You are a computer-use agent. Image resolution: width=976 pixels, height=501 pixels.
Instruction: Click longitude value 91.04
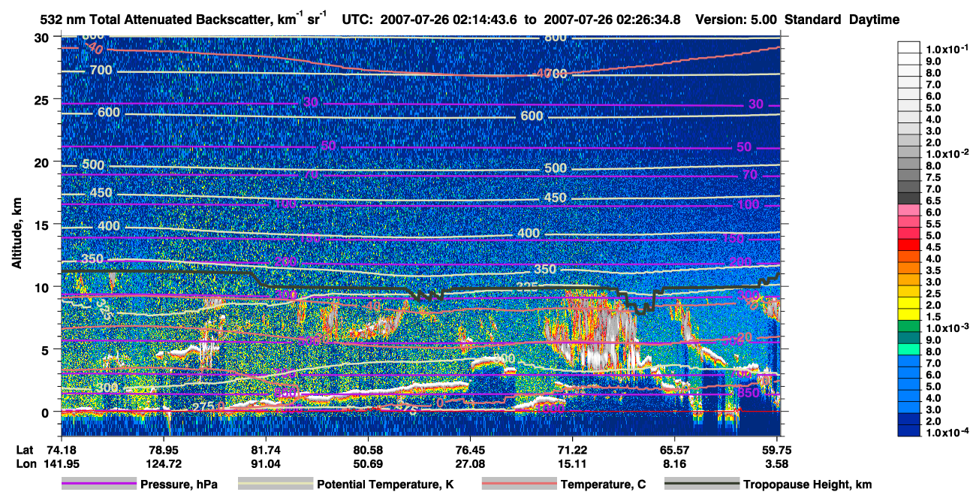click(266, 463)
